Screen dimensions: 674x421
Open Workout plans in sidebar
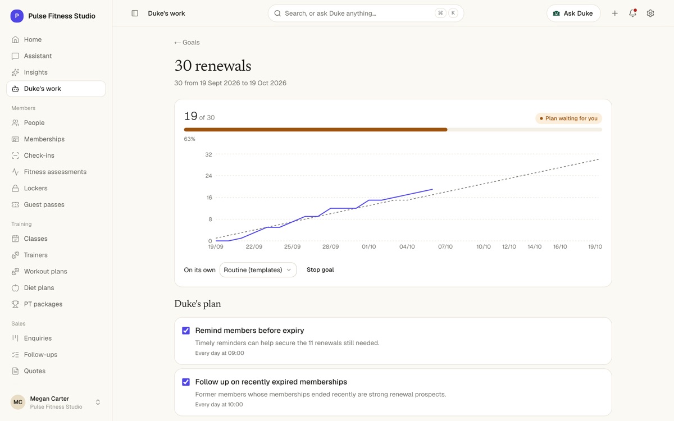56,272
